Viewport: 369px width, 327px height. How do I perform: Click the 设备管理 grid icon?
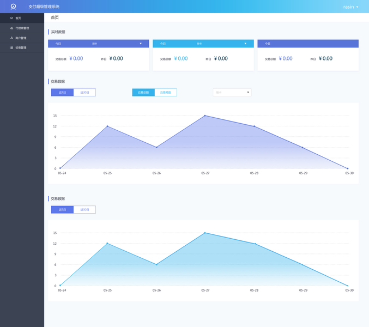pos(11,48)
